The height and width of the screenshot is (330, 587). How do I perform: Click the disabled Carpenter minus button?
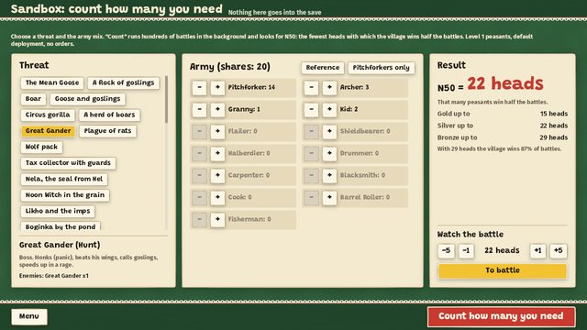coord(200,175)
